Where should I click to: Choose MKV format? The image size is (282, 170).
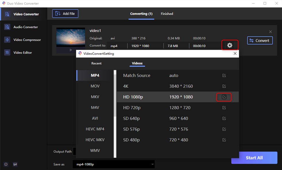click(95, 97)
